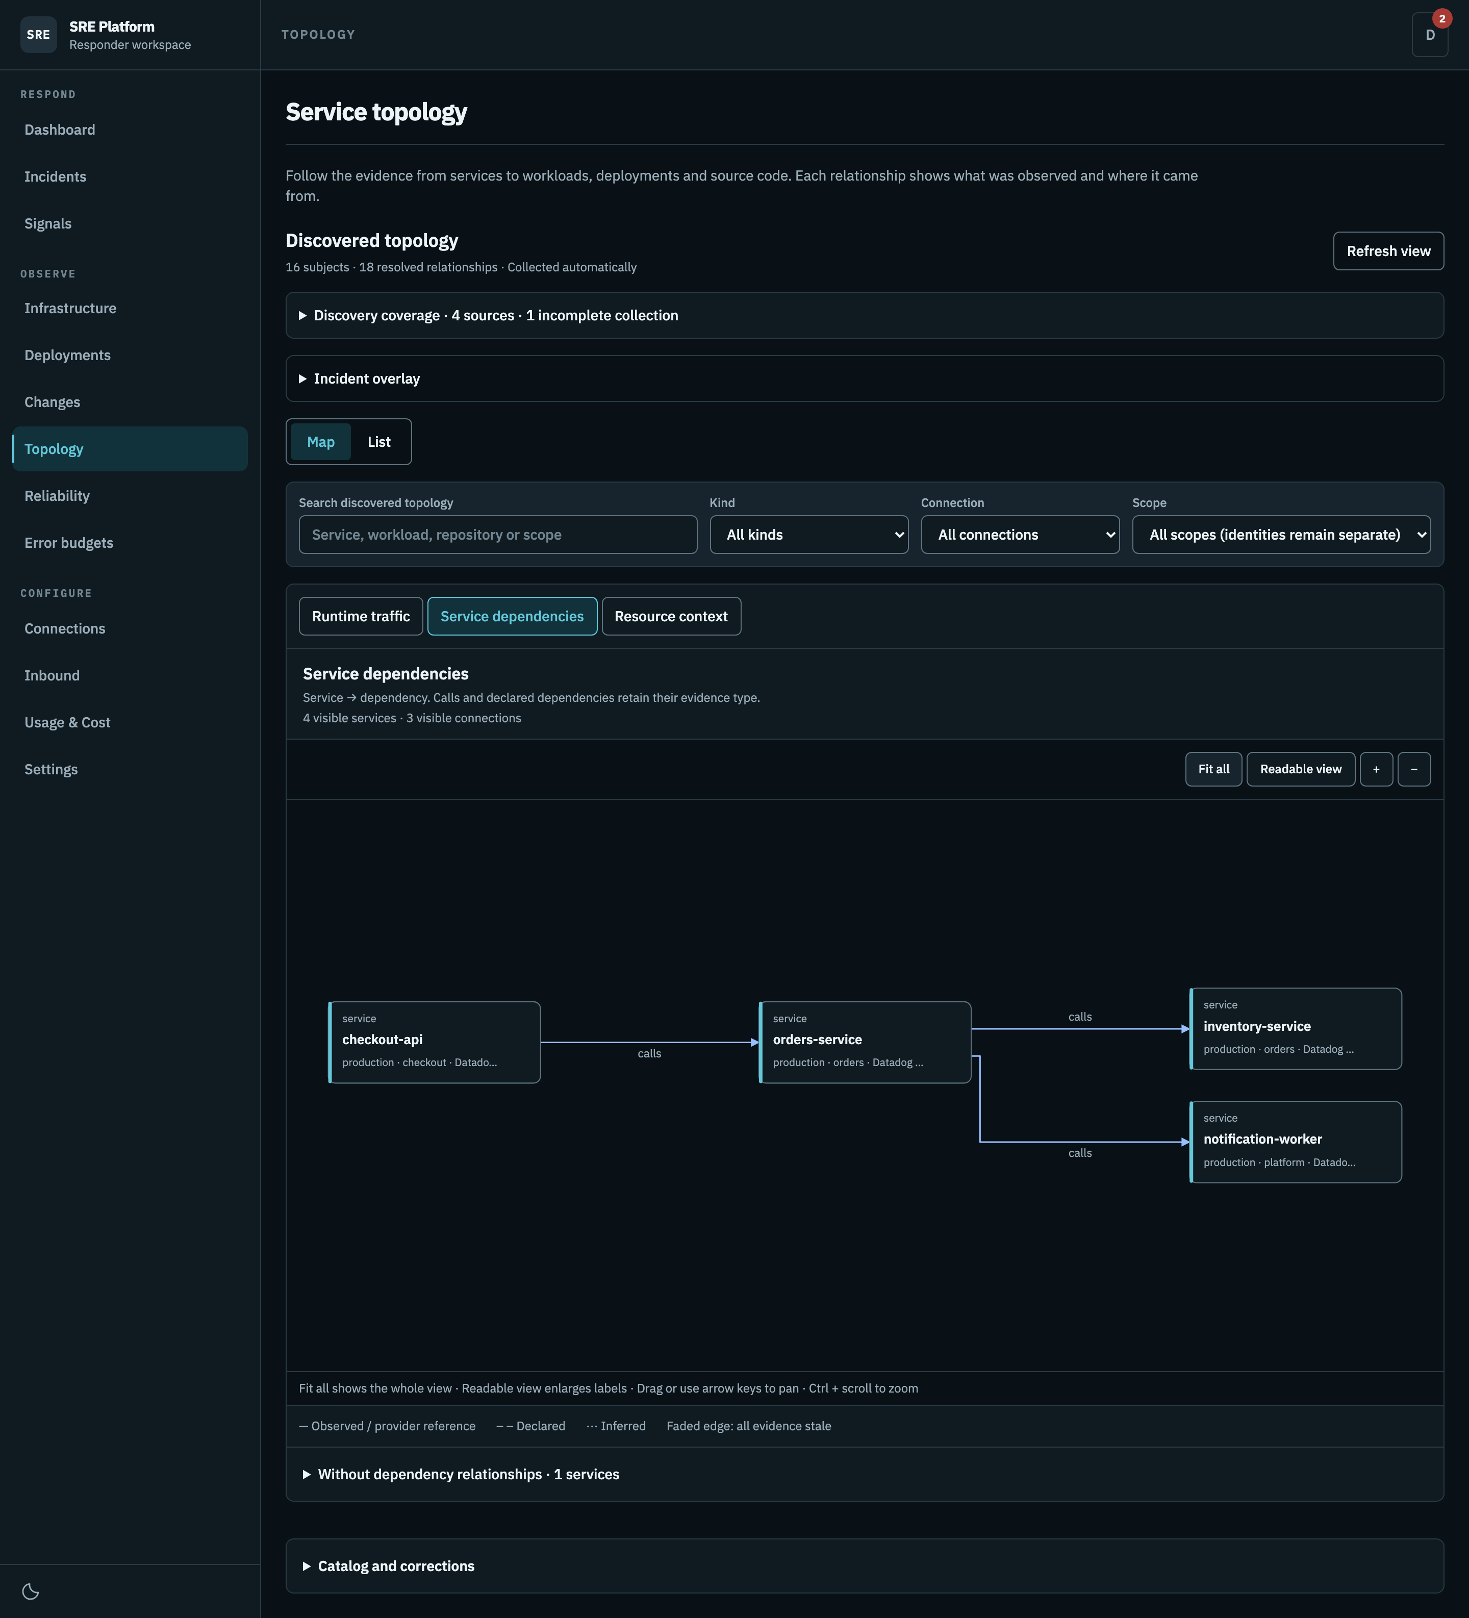Open Inbound in the sidebar

tap(130, 676)
